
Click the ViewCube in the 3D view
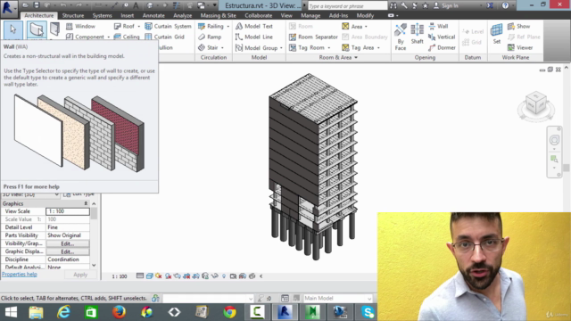click(x=536, y=103)
